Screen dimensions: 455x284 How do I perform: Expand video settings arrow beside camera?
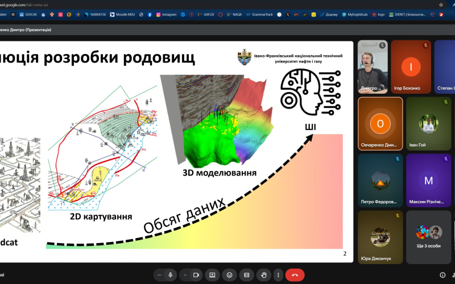click(185, 275)
